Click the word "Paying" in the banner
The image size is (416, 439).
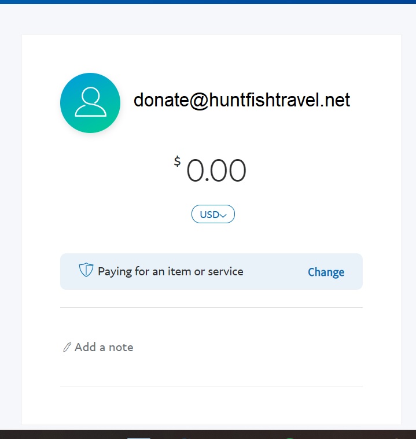coord(115,271)
